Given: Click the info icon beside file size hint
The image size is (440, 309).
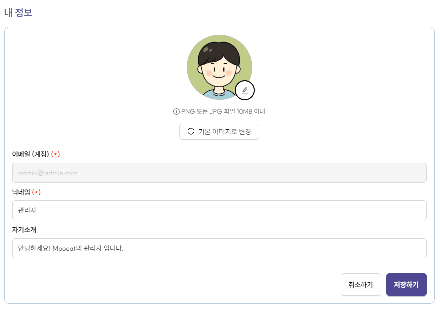Looking at the screenshot, I should (x=176, y=112).
